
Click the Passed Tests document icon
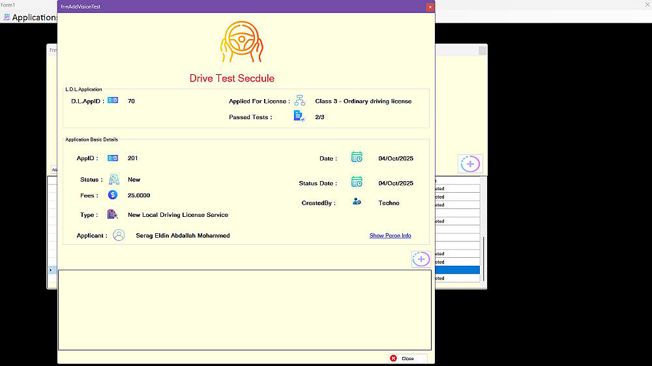[x=299, y=116]
